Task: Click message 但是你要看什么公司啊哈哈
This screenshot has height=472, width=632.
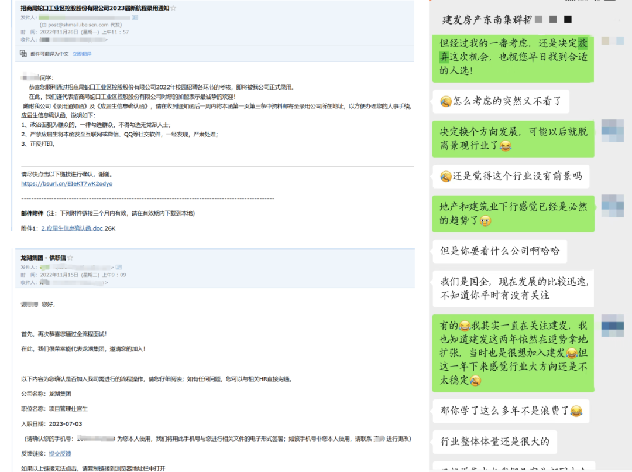Action: pos(500,251)
